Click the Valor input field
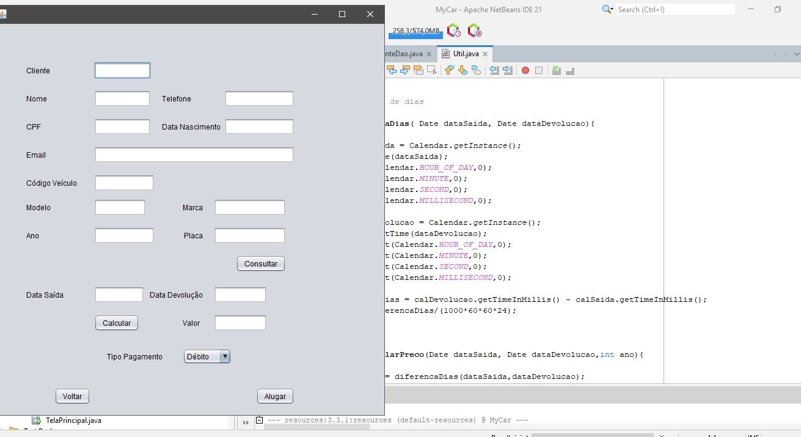The height and width of the screenshot is (437, 801). pyautogui.click(x=240, y=323)
